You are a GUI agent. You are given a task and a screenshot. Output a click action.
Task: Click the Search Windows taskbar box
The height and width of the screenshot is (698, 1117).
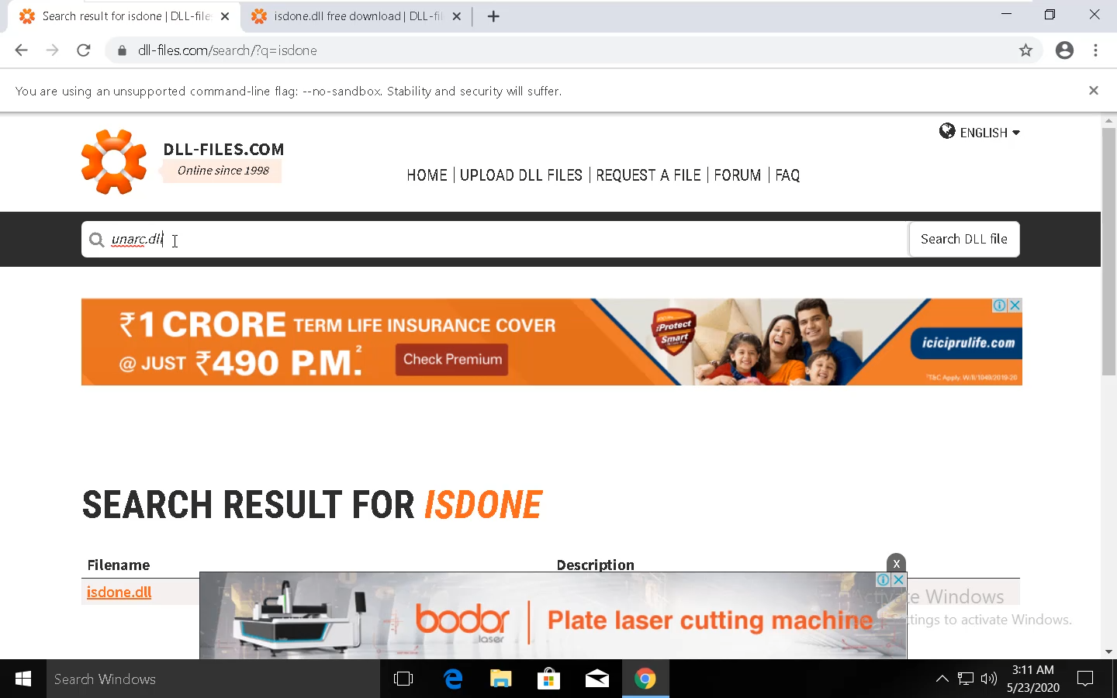pyautogui.click(x=213, y=679)
